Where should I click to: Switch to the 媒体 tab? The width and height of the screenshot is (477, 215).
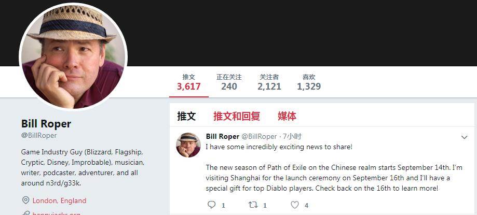(287, 116)
